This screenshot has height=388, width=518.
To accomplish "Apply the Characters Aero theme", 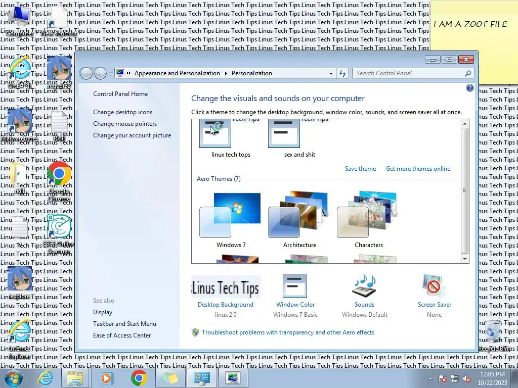I will click(368, 220).
